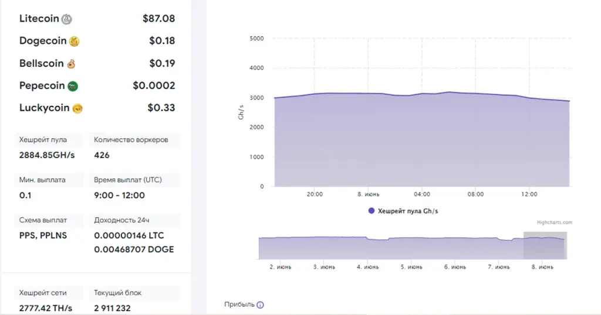
Task: Click the Luckycoin name
Action: pyautogui.click(x=45, y=107)
